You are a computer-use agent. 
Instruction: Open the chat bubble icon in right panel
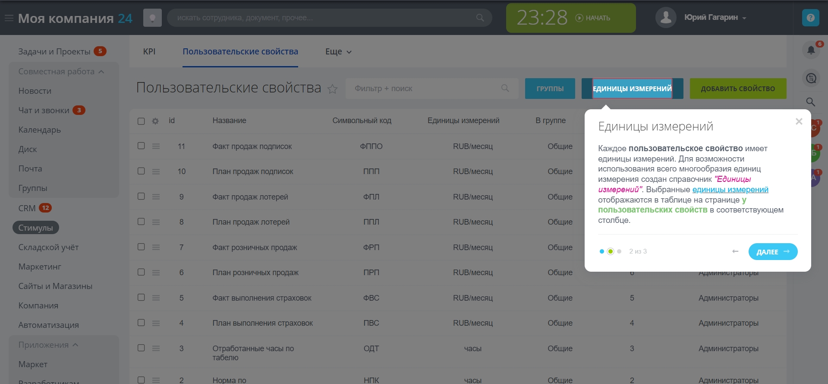coord(811,78)
